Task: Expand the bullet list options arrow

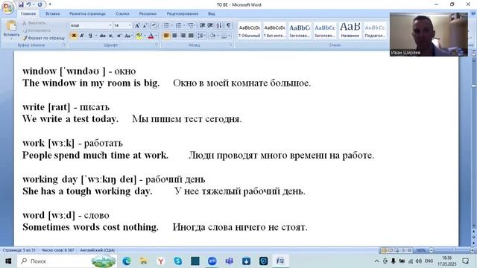Action: pos(172,25)
